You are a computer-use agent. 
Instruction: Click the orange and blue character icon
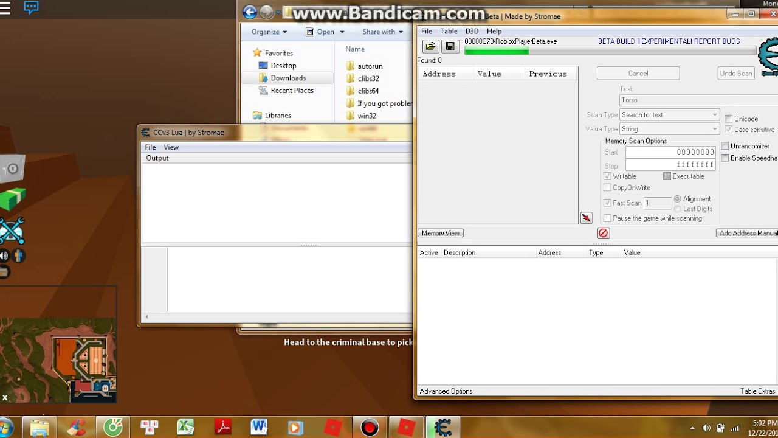coord(18,256)
